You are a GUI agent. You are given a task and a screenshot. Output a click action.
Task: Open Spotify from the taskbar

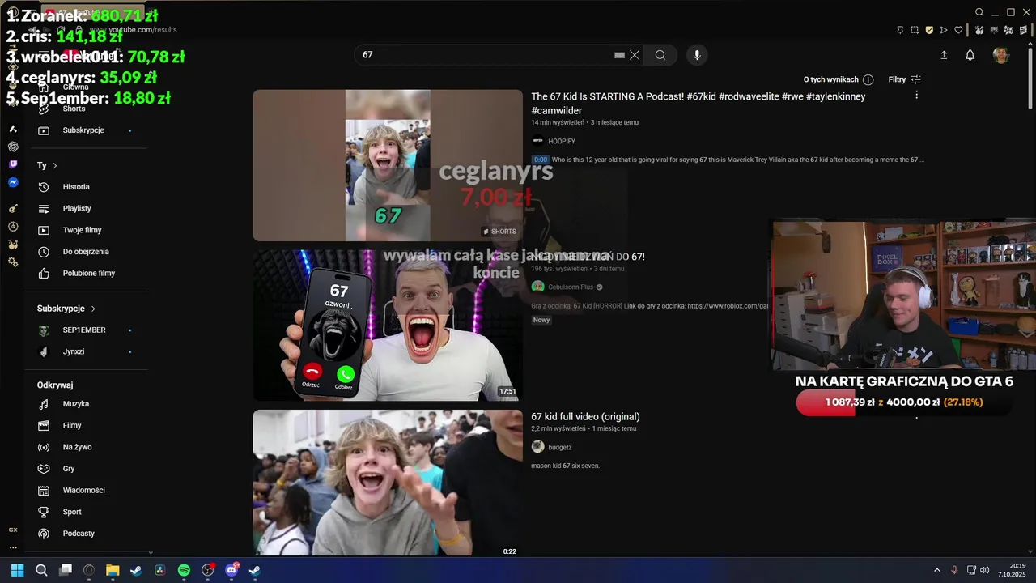point(184,570)
